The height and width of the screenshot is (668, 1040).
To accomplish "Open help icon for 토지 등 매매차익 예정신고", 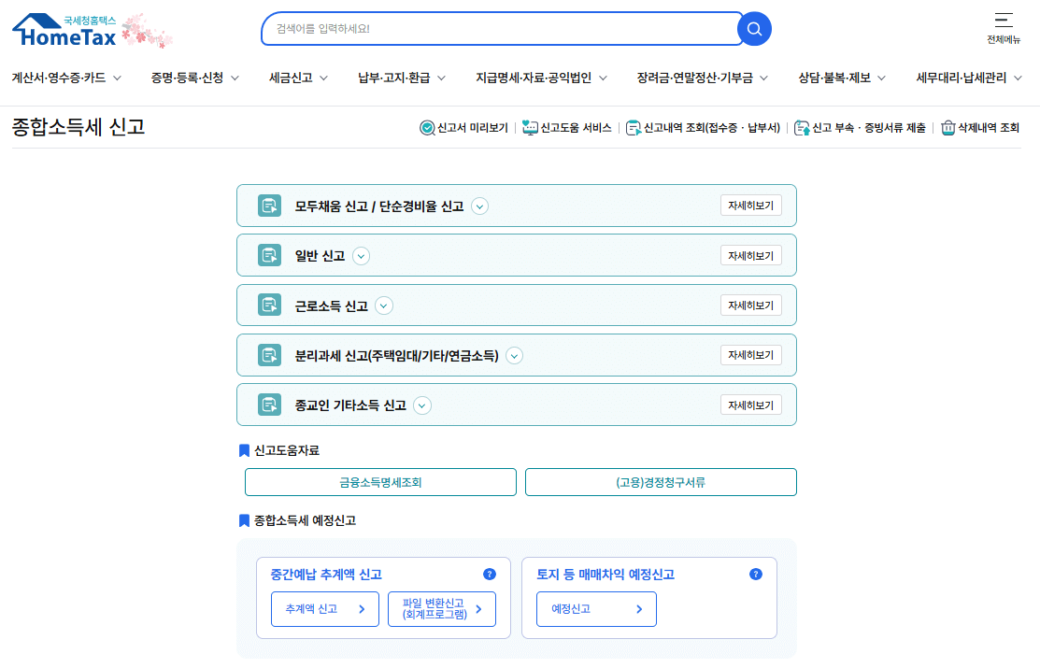I will point(755,575).
